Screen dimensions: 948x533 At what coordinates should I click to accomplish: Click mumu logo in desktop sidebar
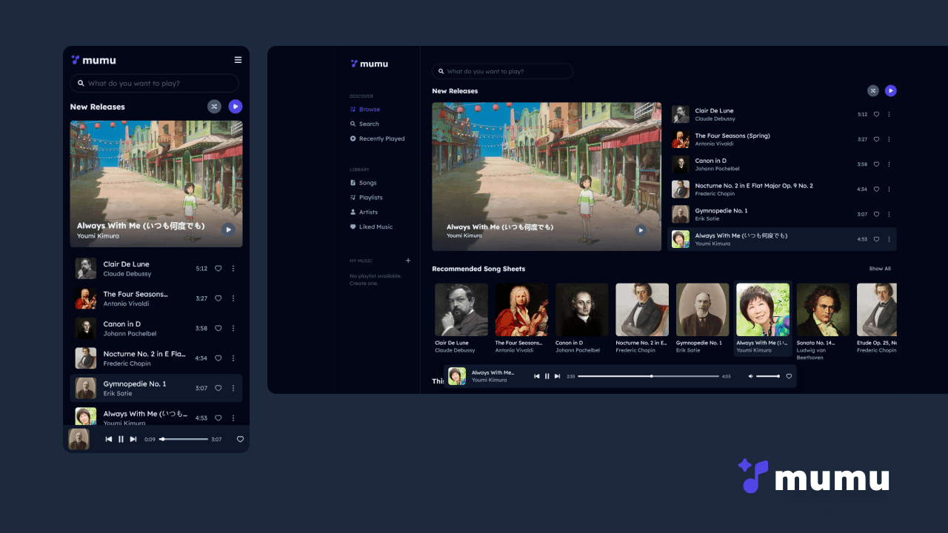tap(370, 64)
